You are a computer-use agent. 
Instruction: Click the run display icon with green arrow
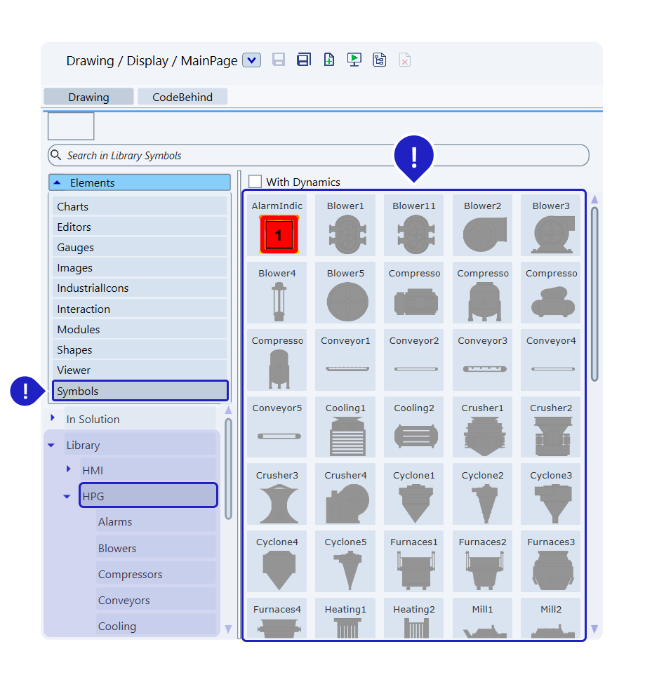[354, 60]
